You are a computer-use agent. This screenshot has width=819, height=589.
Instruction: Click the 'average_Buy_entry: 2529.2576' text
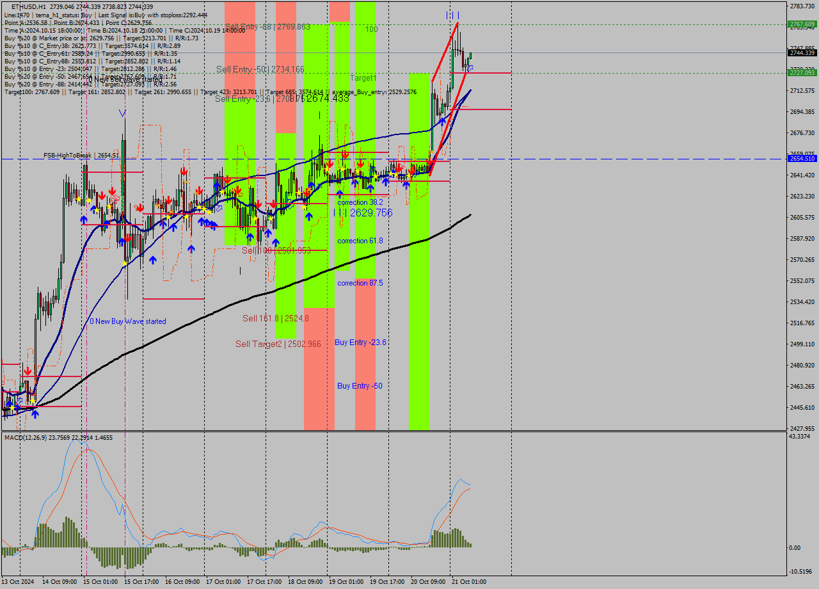click(x=374, y=92)
